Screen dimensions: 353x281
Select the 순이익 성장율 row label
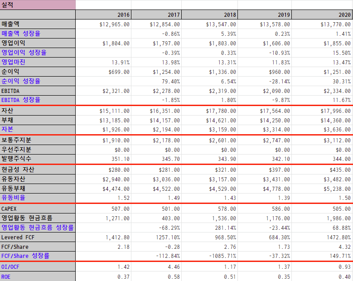pos(38,81)
